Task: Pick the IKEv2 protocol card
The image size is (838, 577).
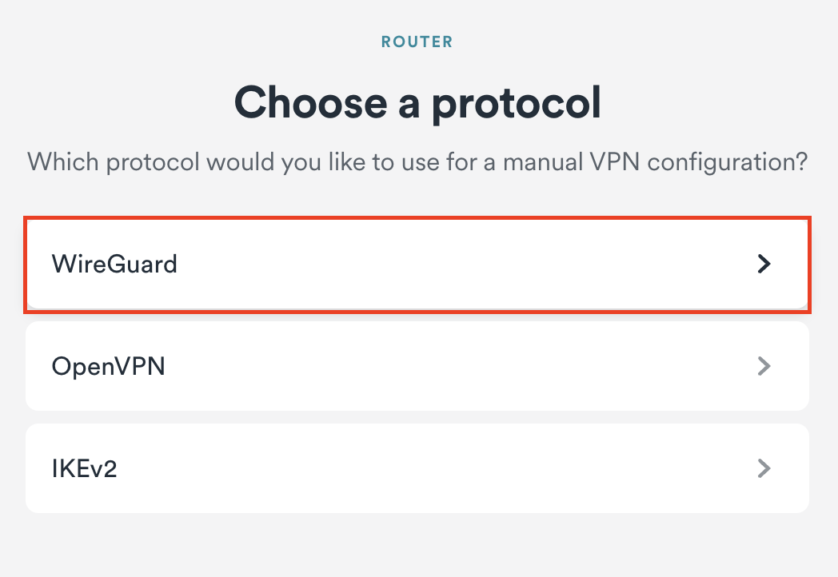Action: (x=417, y=468)
